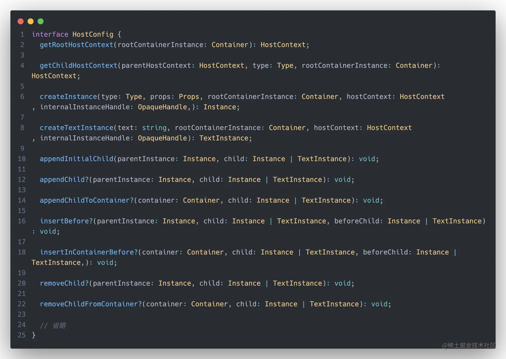506x359 pixels.
Task: Select the 'HostConfig' interface name
Action: pyautogui.click(x=93, y=34)
